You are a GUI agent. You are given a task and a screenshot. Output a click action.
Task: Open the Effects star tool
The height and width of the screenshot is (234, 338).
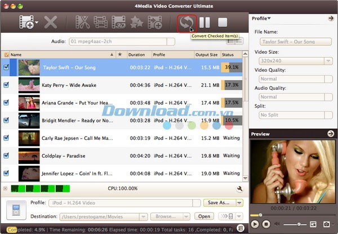click(136, 23)
